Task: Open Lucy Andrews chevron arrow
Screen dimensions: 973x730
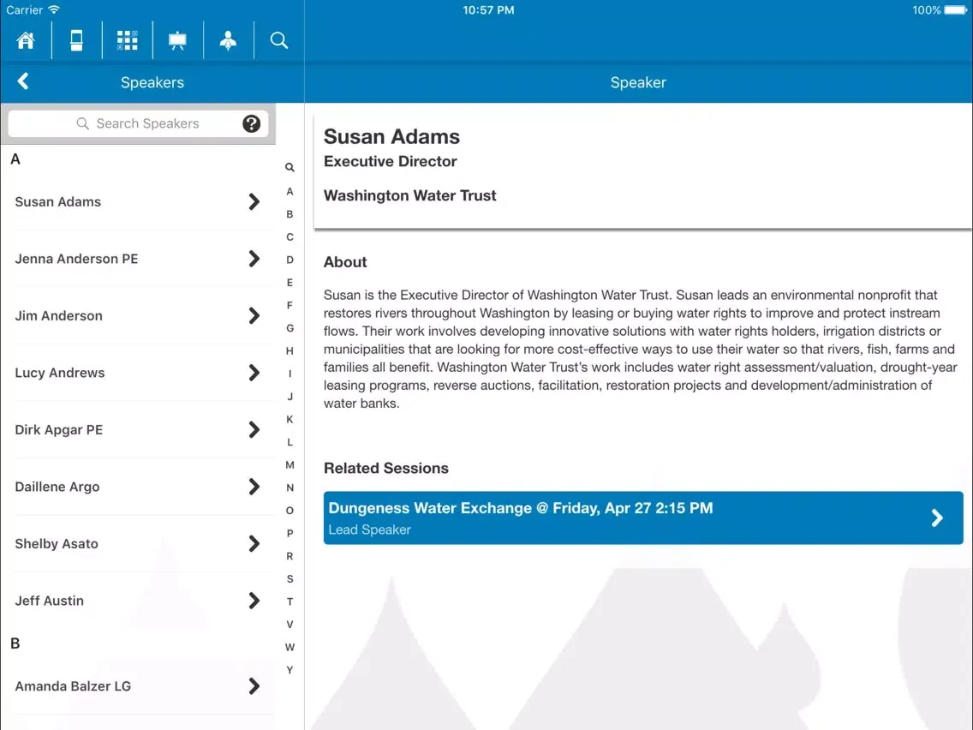Action: pyautogui.click(x=254, y=373)
